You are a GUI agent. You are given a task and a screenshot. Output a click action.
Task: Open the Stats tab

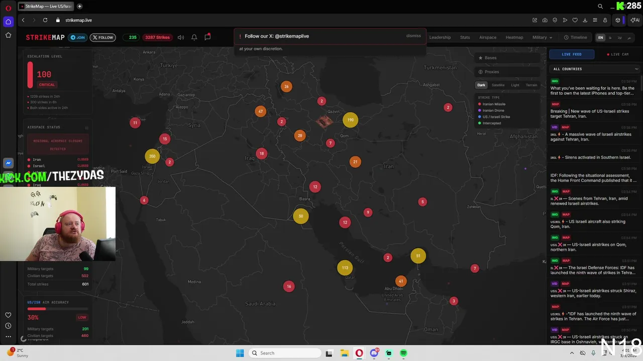click(465, 37)
